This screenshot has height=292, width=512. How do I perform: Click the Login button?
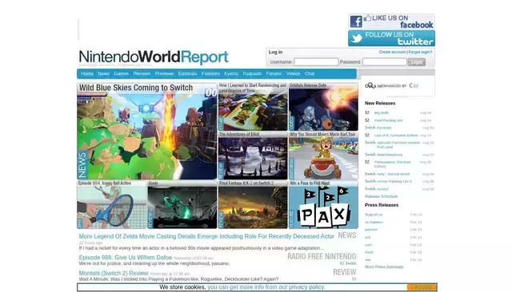[417, 62]
